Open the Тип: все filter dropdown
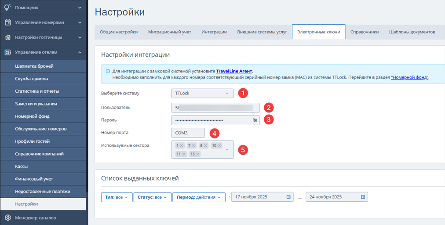Image resolution: width=445 pixels, height=225 pixels. 117,197
